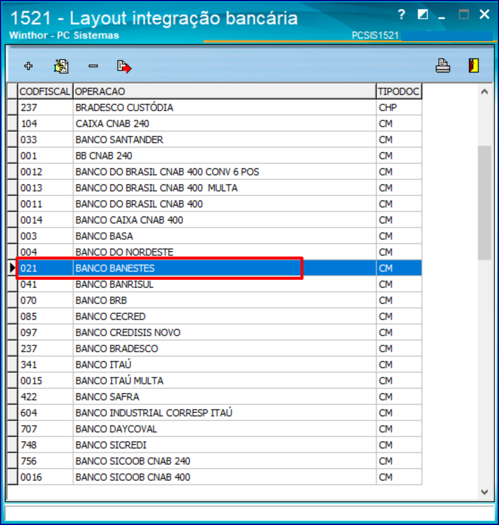The height and width of the screenshot is (525, 499).
Task: Click the row indicator beside BANCO BRB
Action: click(13, 301)
